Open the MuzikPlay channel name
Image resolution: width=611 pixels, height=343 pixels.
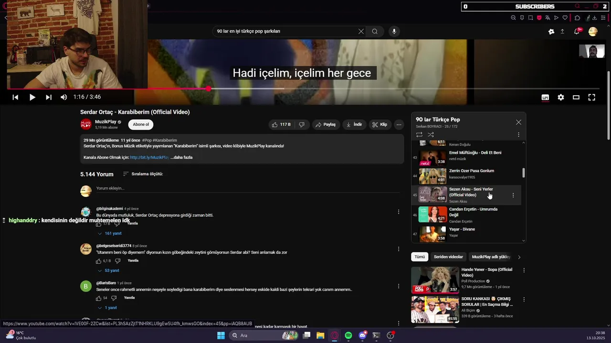(x=105, y=122)
